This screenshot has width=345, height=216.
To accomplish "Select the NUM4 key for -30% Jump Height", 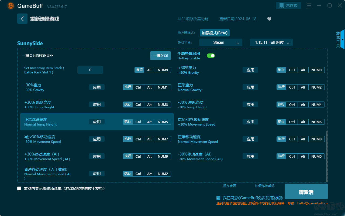I will click(x=316, y=104).
